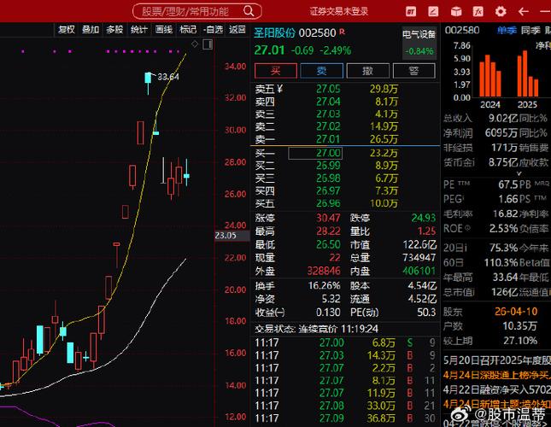551x427 pixels.
Task: Click the 户数 value 10.35万
Action: point(519,326)
